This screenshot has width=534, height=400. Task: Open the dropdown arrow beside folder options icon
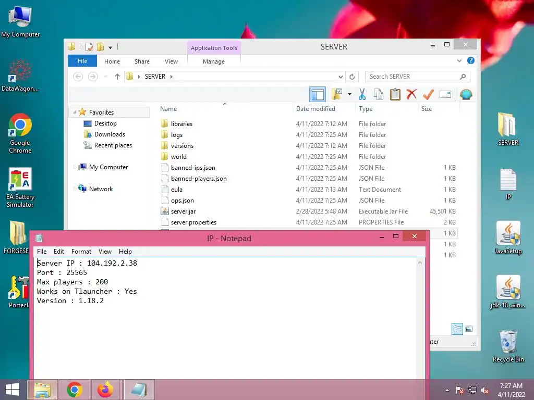pyautogui.click(x=349, y=94)
